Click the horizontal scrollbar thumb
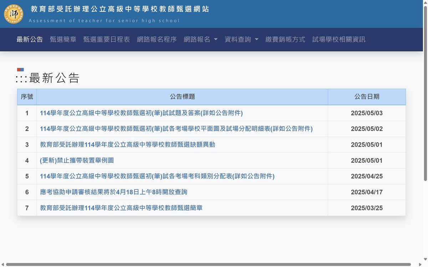The width and height of the screenshot is (428, 267). pos(209,265)
